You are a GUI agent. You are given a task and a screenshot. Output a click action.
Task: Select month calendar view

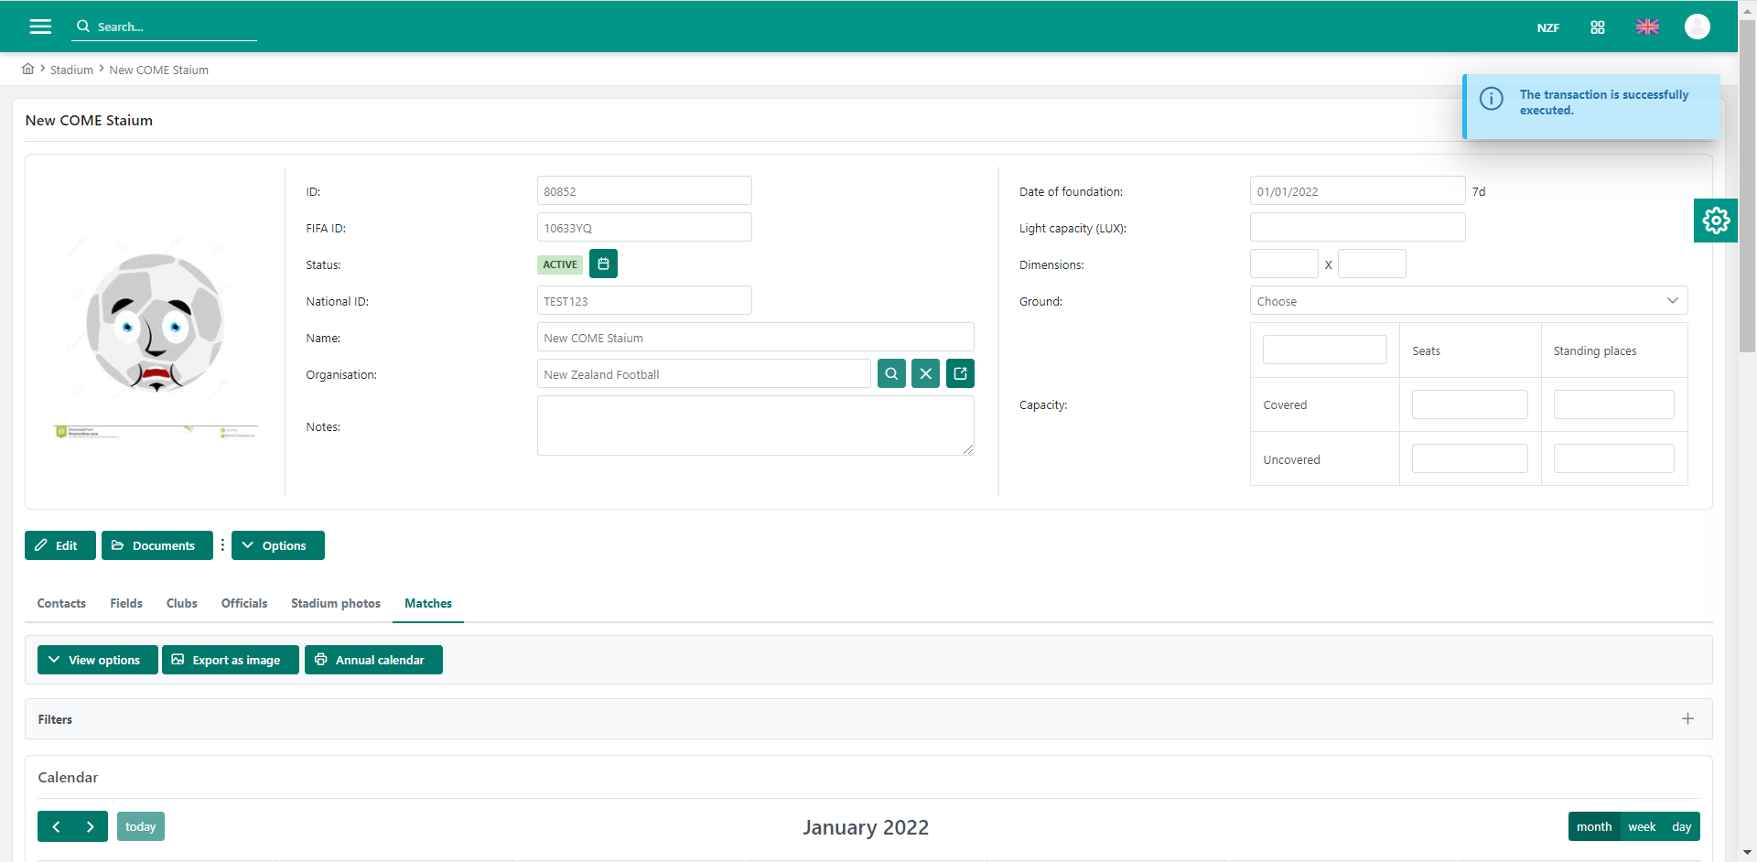(x=1593, y=827)
